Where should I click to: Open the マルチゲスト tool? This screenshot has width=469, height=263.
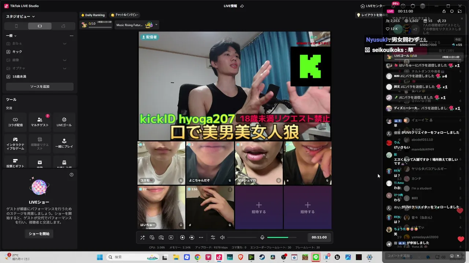coord(40,122)
